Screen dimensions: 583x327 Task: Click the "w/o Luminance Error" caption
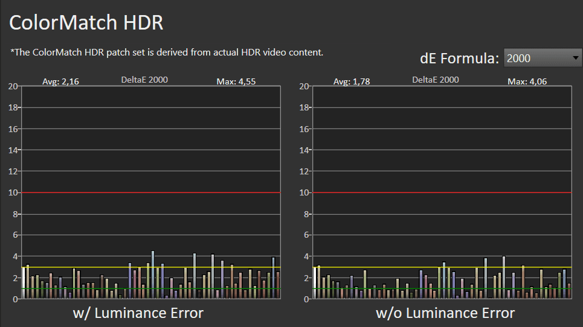click(x=445, y=313)
